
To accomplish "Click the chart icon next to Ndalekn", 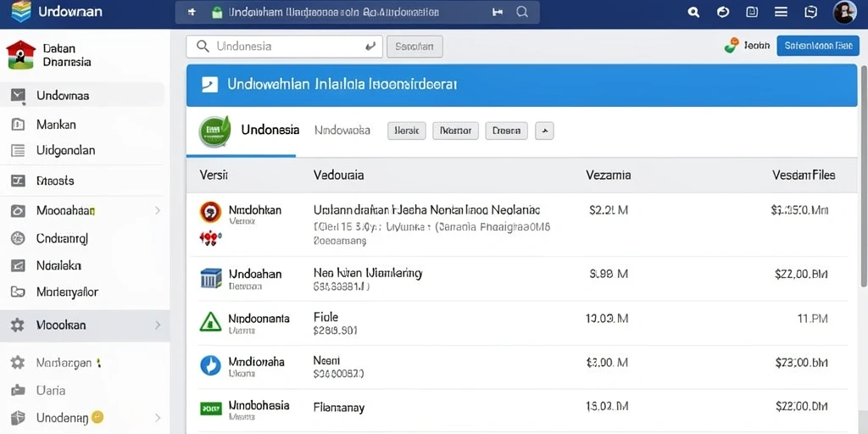I will click(x=19, y=265).
